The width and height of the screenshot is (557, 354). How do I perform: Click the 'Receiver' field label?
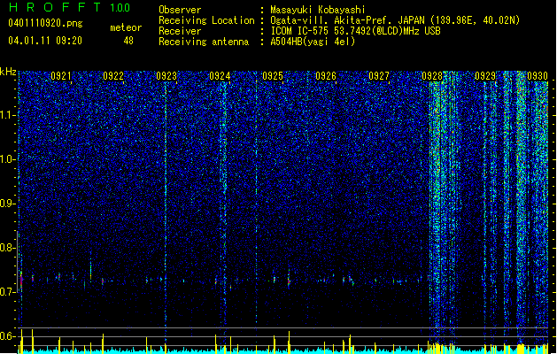180,31
